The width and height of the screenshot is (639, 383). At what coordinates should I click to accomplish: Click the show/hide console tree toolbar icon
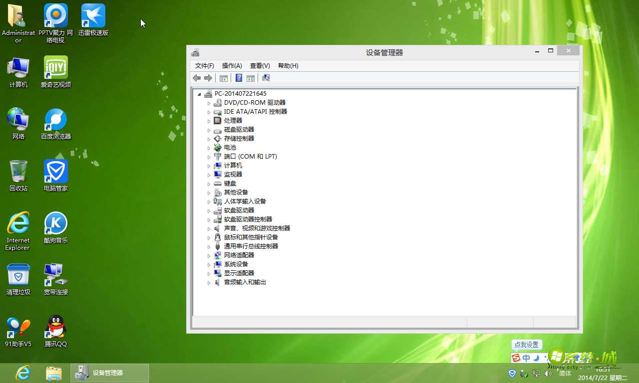(223, 78)
